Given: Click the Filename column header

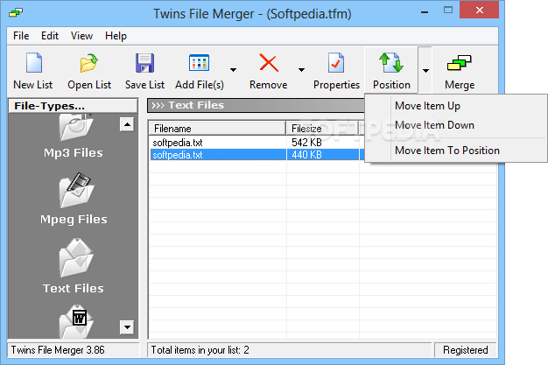Looking at the screenshot, I should pos(217,129).
